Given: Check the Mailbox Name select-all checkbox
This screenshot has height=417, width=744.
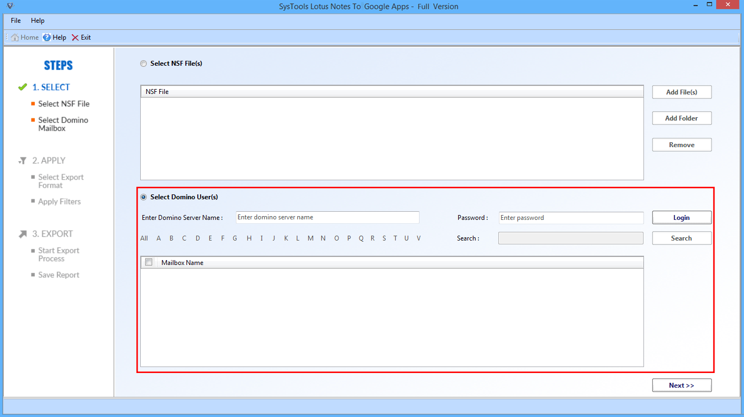Looking at the screenshot, I should point(149,262).
